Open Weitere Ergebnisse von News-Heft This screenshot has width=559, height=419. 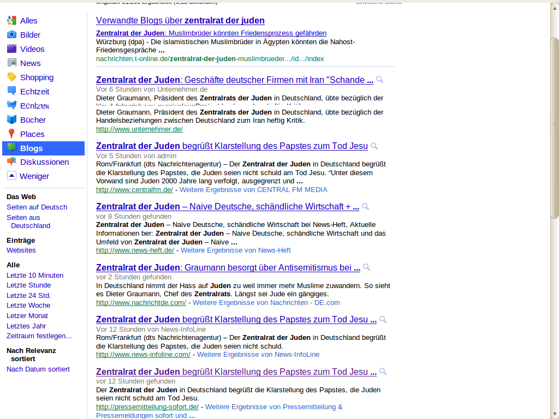pos(236,250)
